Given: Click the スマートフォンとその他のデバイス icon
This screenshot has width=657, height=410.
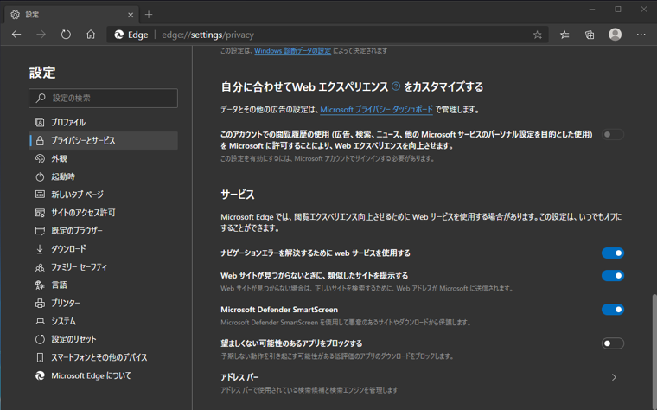Looking at the screenshot, I should [x=40, y=357].
